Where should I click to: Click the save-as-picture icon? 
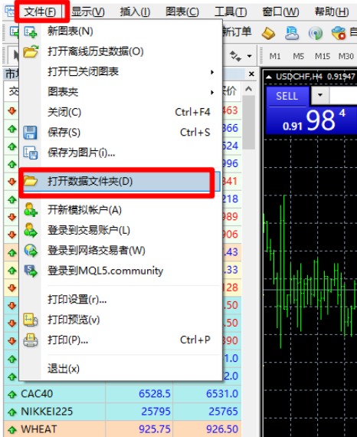click(31, 153)
